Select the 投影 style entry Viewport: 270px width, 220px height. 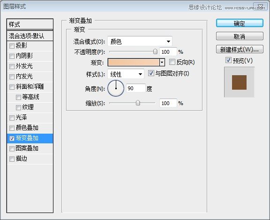pos(30,46)
